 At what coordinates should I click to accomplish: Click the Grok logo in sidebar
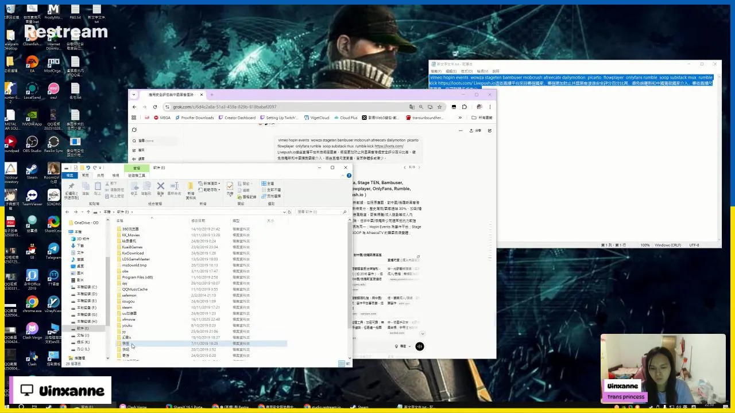click(x=134, y=130)
